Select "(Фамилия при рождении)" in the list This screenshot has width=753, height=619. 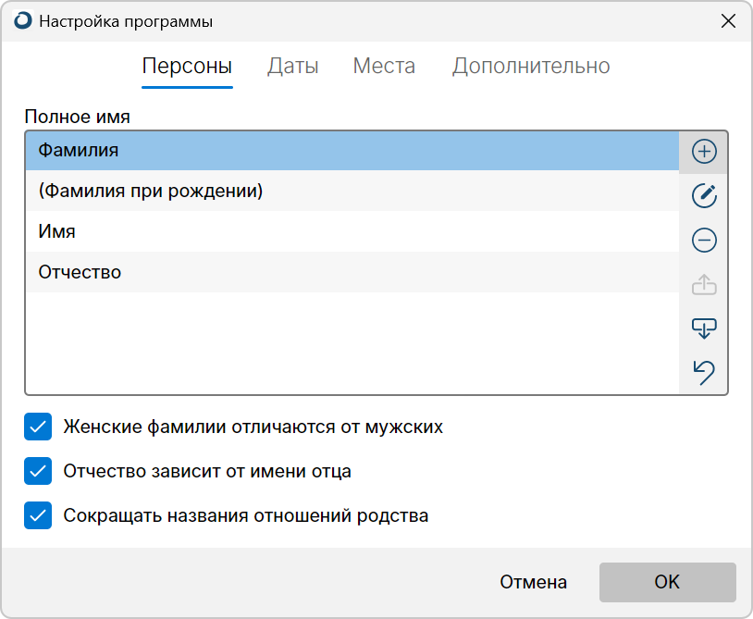(352, 191)
